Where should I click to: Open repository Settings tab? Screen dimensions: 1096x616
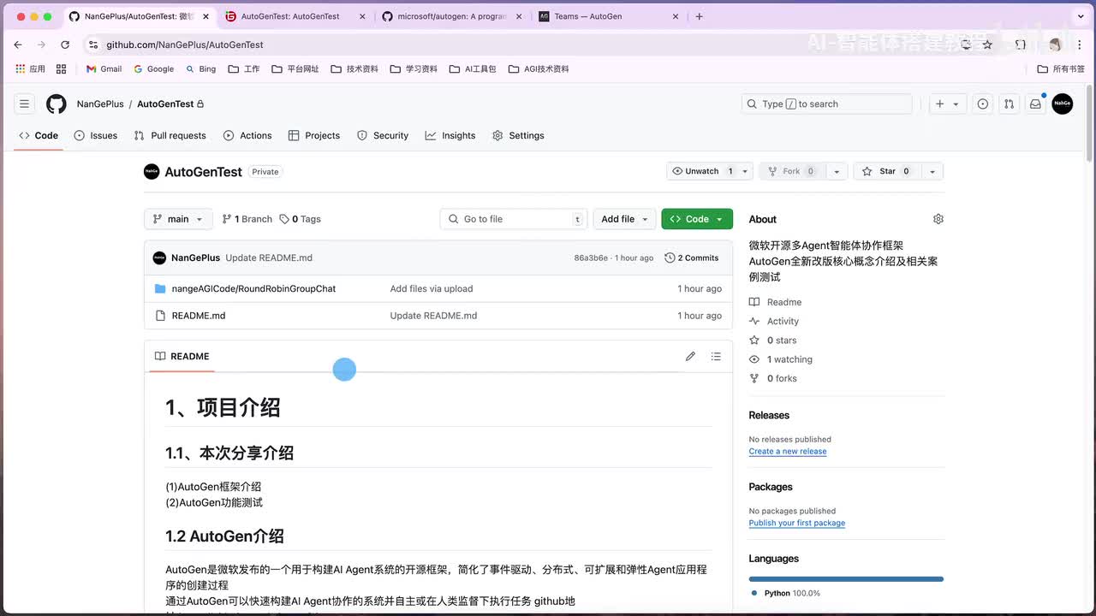(x=518, y=135)
